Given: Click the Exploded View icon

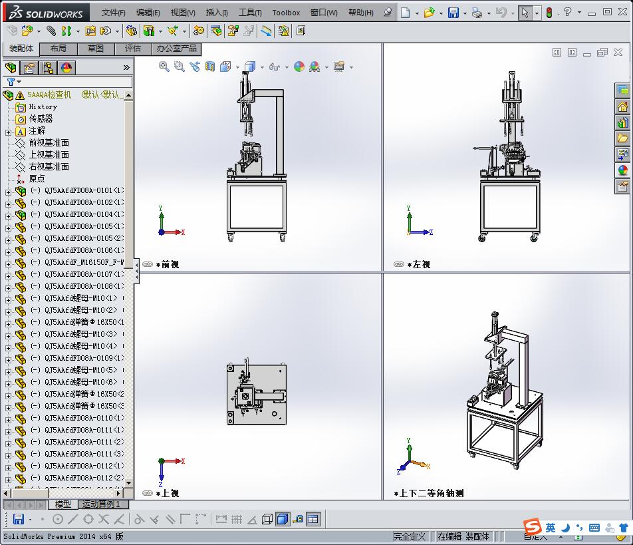Looking at the screenshot, I should coord(233,31).
